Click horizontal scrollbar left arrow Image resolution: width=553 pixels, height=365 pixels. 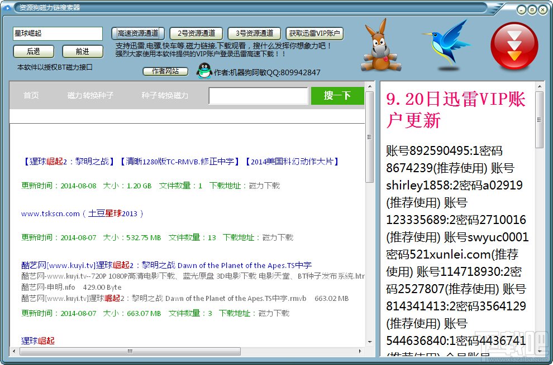click(14, 351)
